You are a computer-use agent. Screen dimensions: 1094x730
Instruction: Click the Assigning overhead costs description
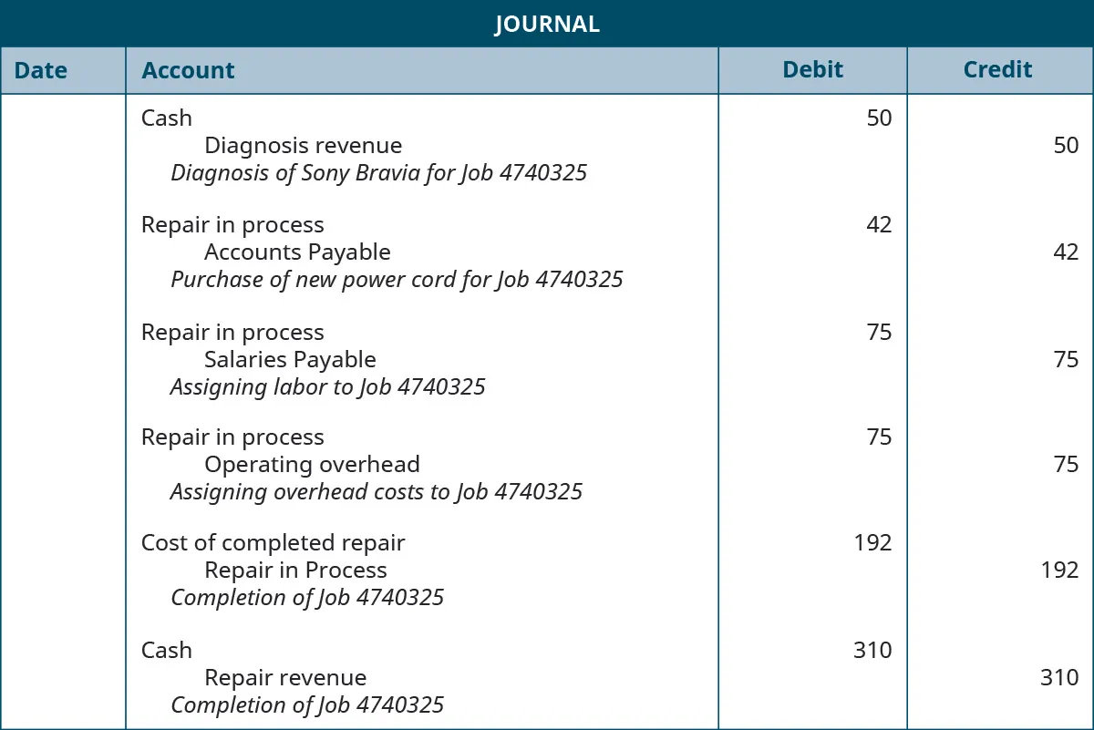[376, 492]
